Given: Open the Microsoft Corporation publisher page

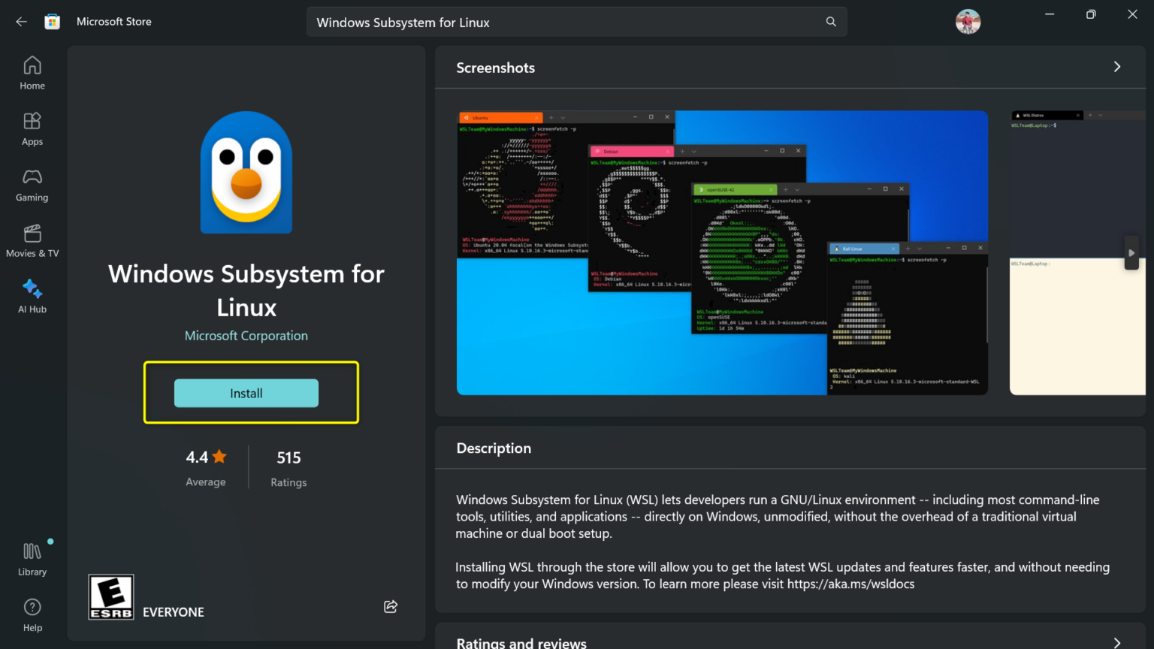Looking at the screenshot, I should tap(246, 335).
